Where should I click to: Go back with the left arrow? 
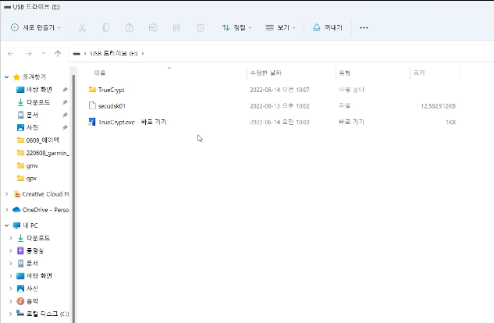click(x=11, y=54)
